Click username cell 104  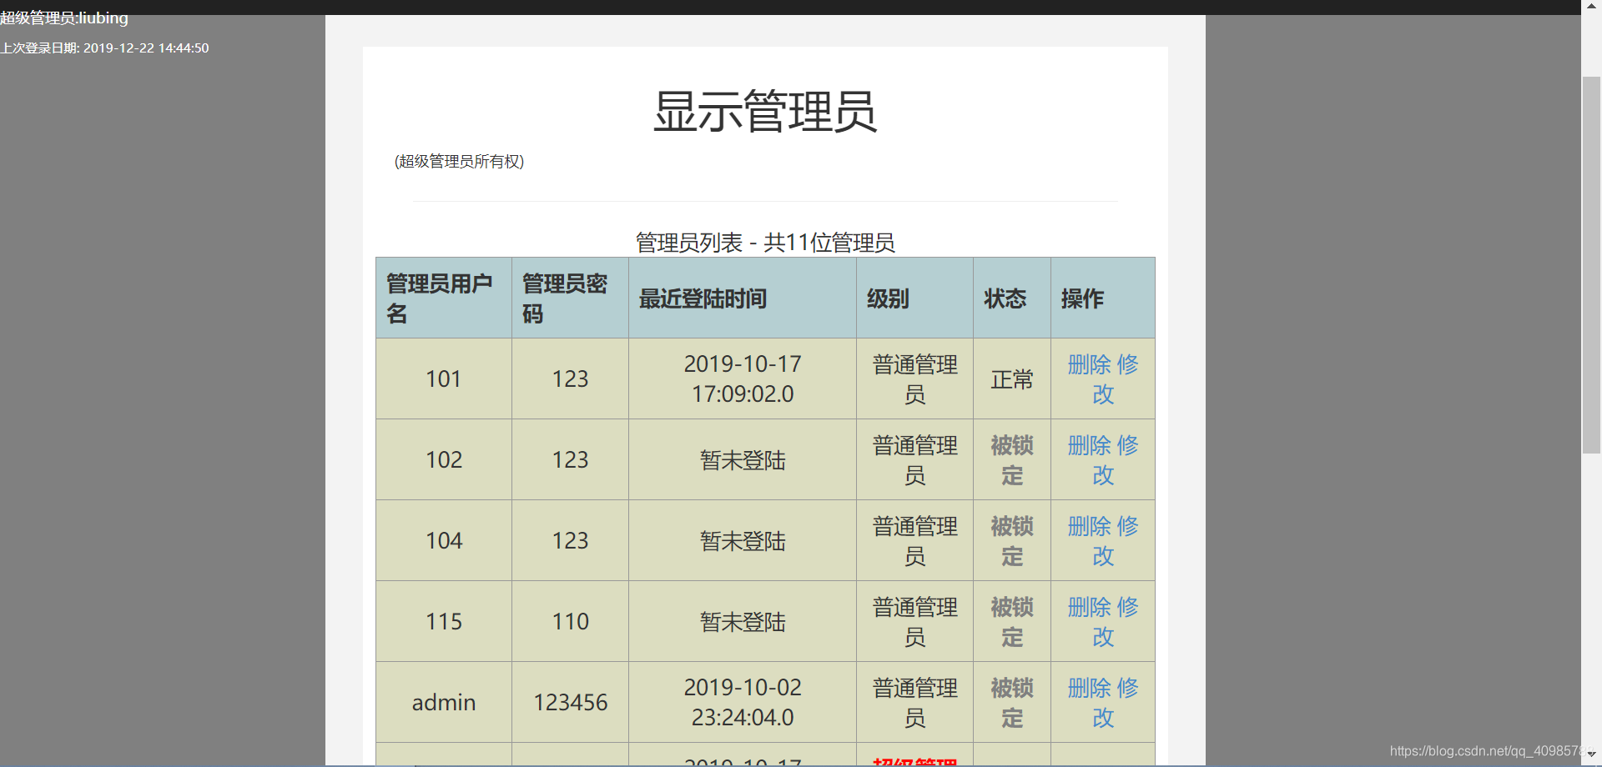point(444,540)
